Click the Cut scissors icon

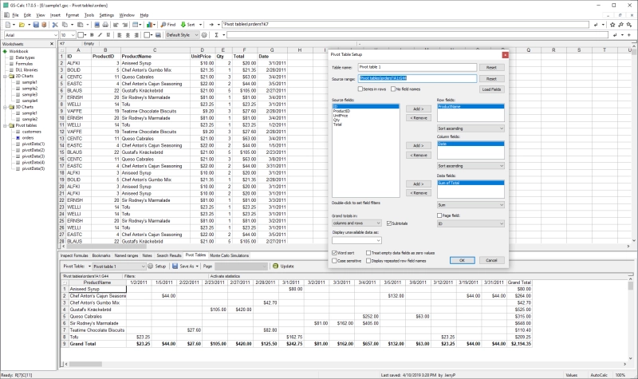coord(55,25)
